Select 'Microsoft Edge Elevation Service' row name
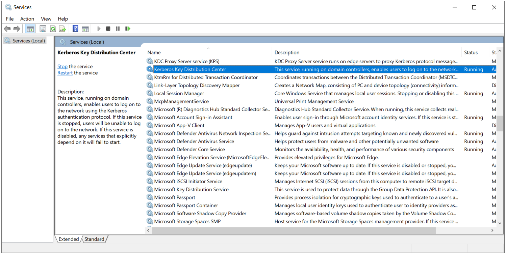Image resolution: width=506 pixels, height=254 pixels. pyautogui.click(x=212, y=157)
